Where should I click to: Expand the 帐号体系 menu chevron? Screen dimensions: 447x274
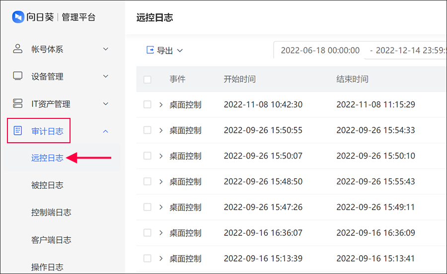click(x=105, y=49)
